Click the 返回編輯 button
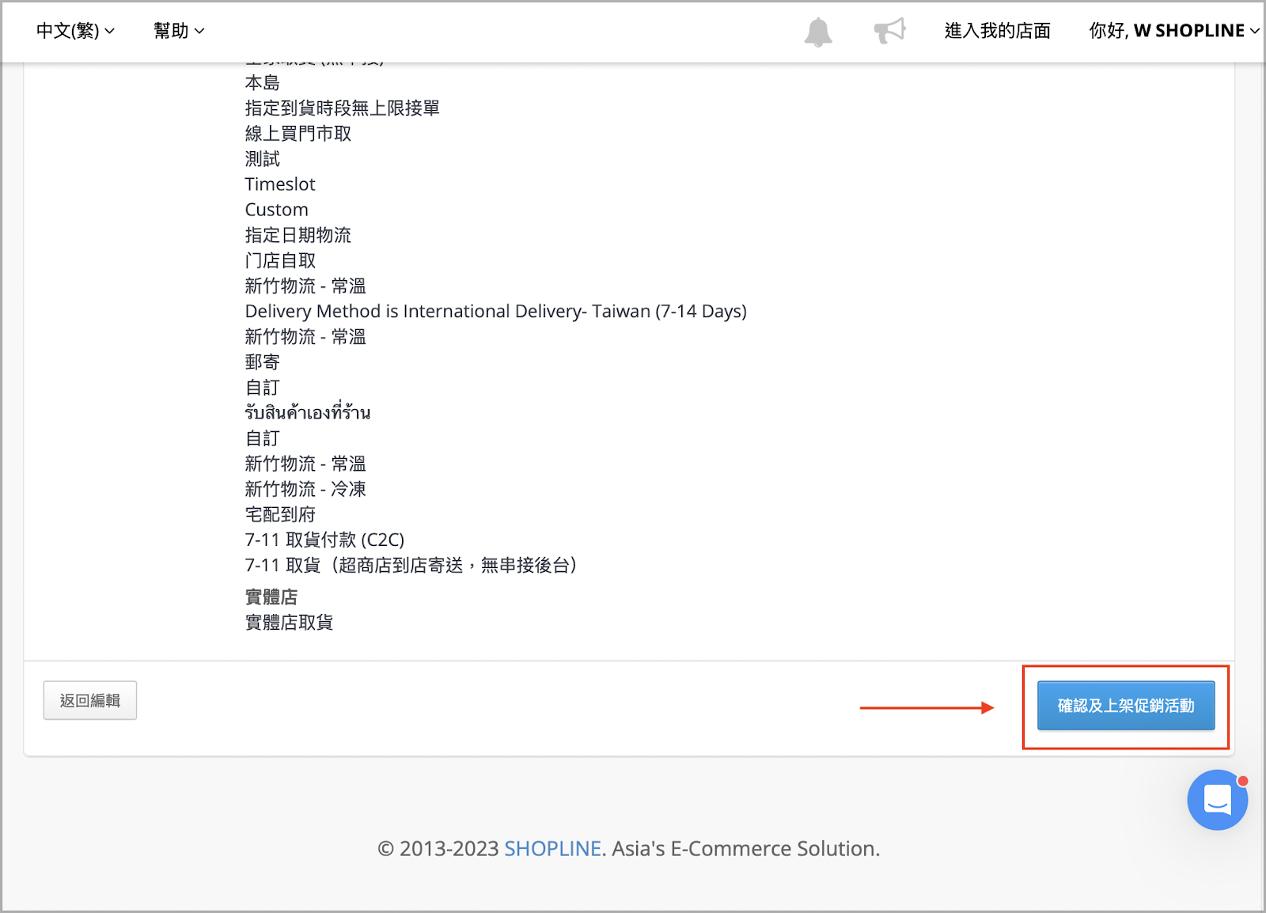The height and width of the screenshot is (913, 1266). pyautogui.click(x=90, y=700)
